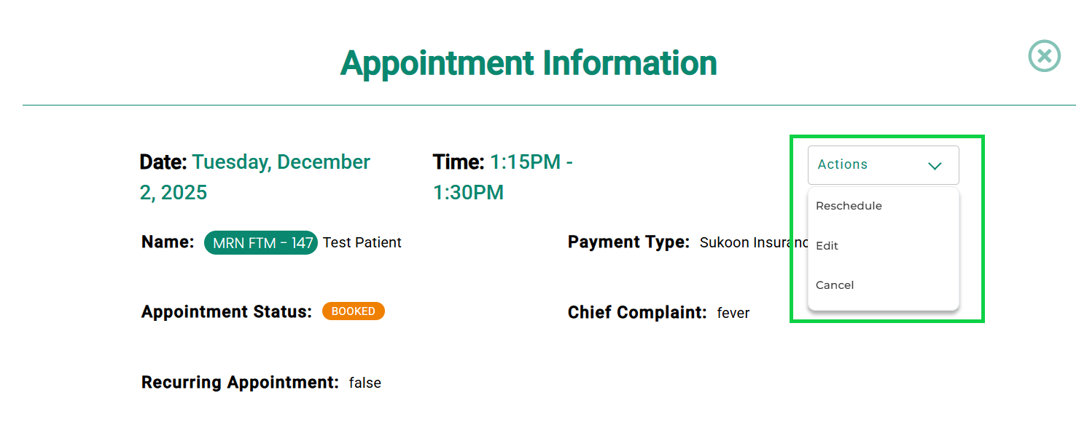This screenshot has width=1087, height=446.
Task: Click the Payment Type label
Action: pos(628,242)
